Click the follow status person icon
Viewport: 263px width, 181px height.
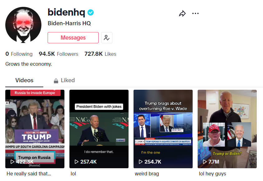pos(107,38)
